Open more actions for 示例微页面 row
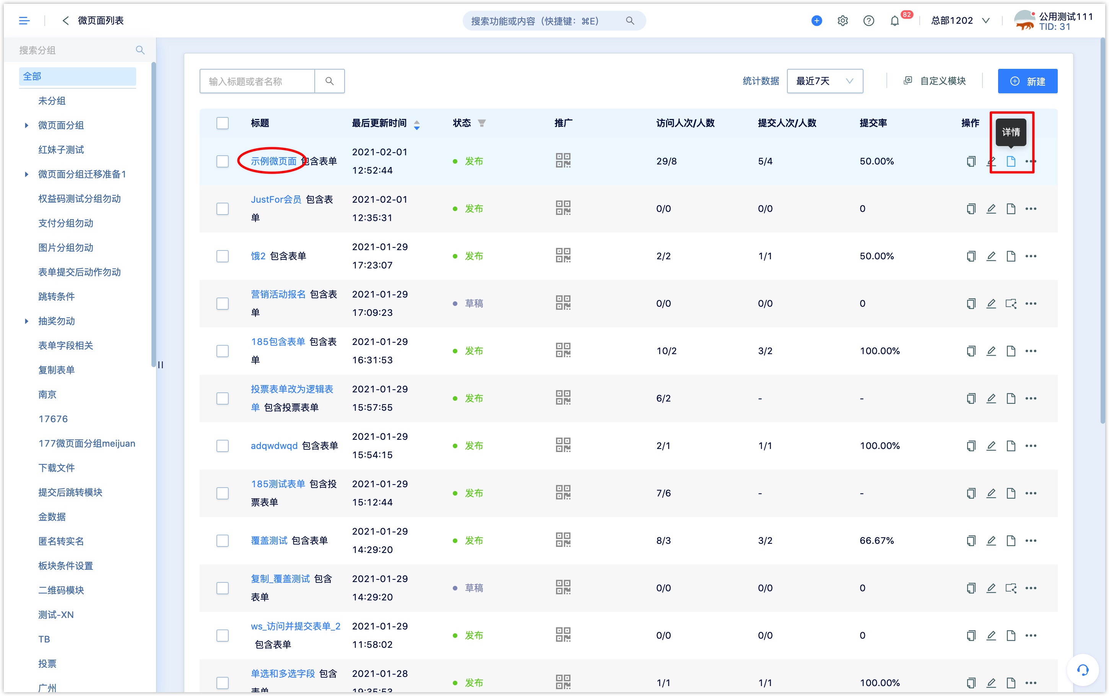 click(1031, 161)
